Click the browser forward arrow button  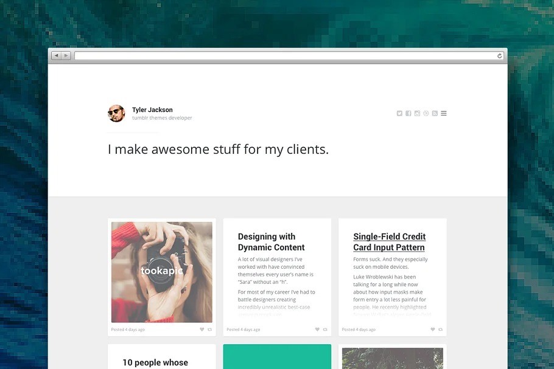(x=66, y=55)
